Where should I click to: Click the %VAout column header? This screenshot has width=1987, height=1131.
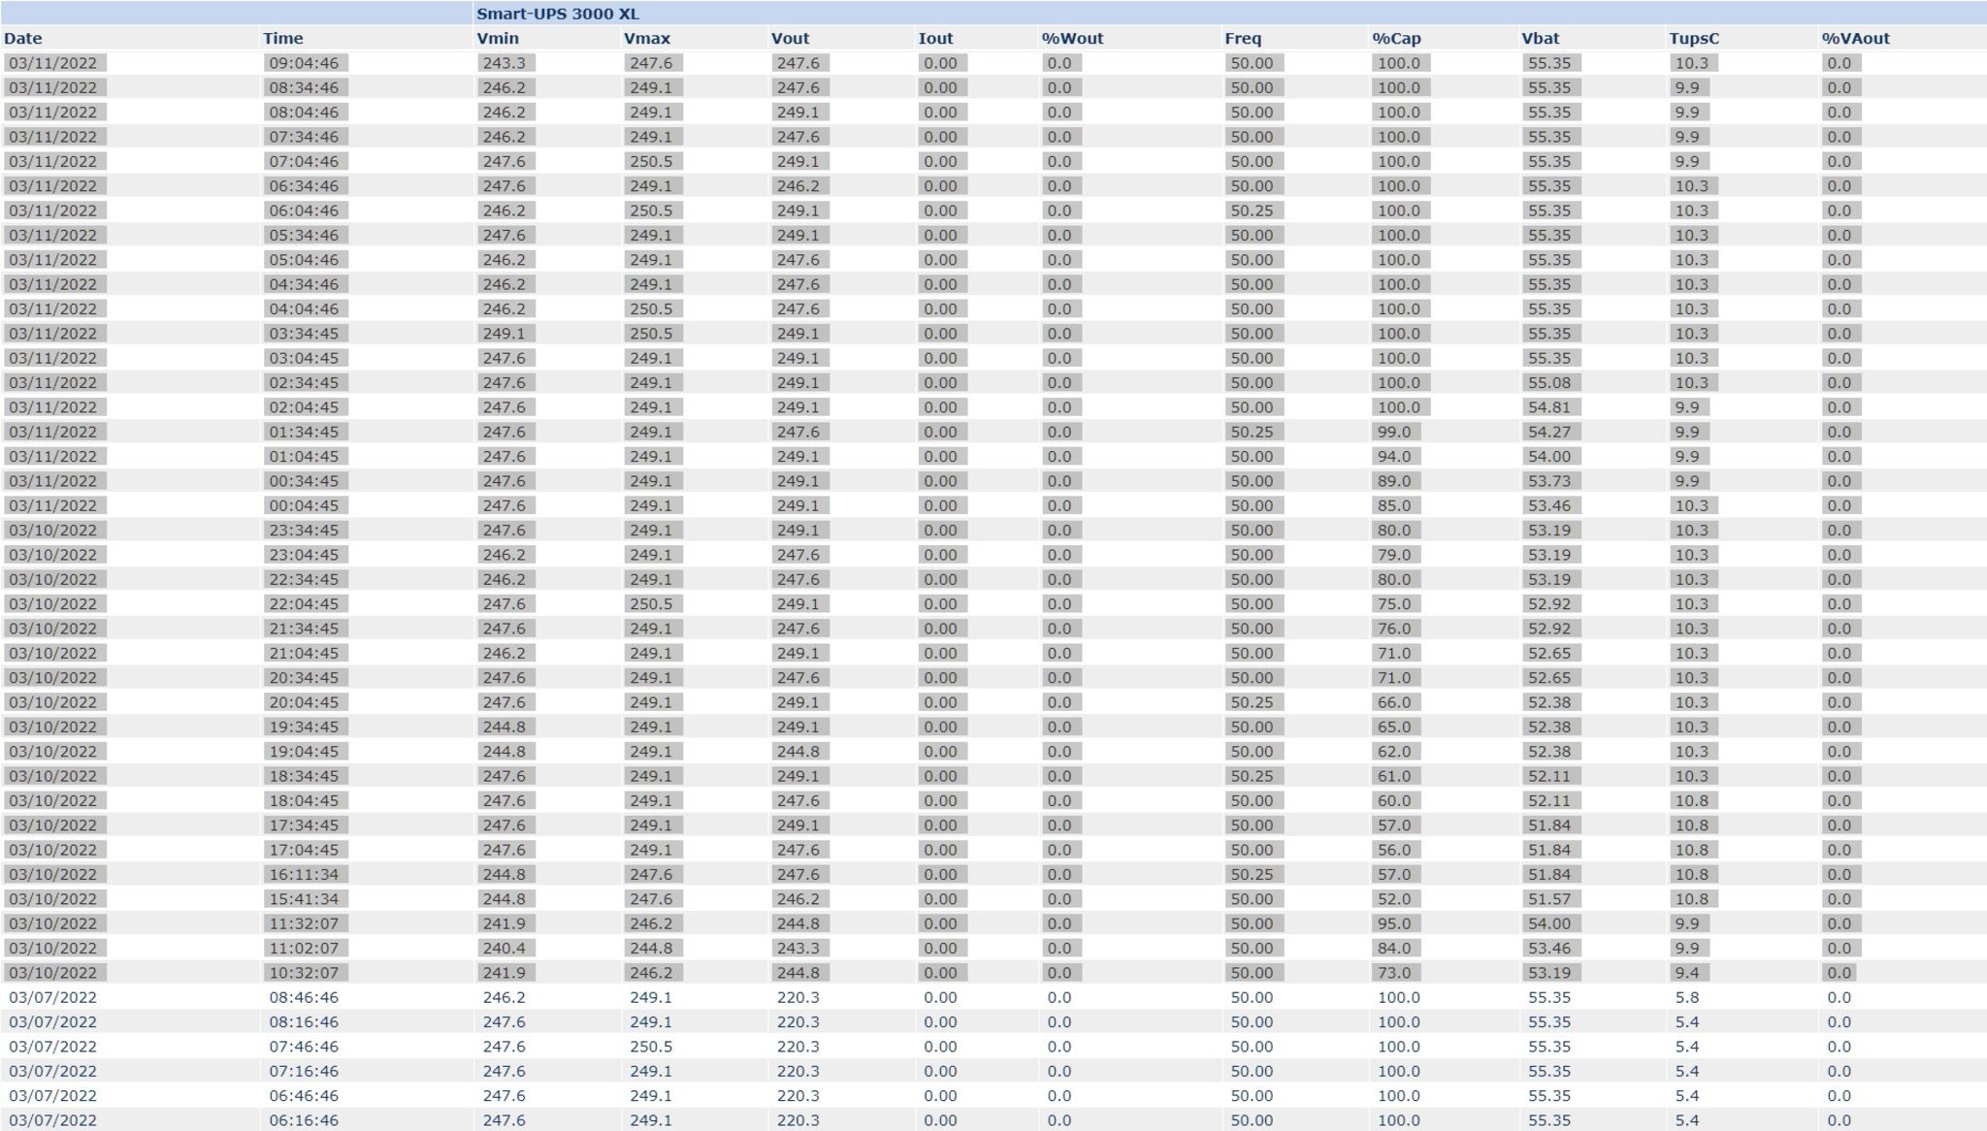[x=1855, y=39]
